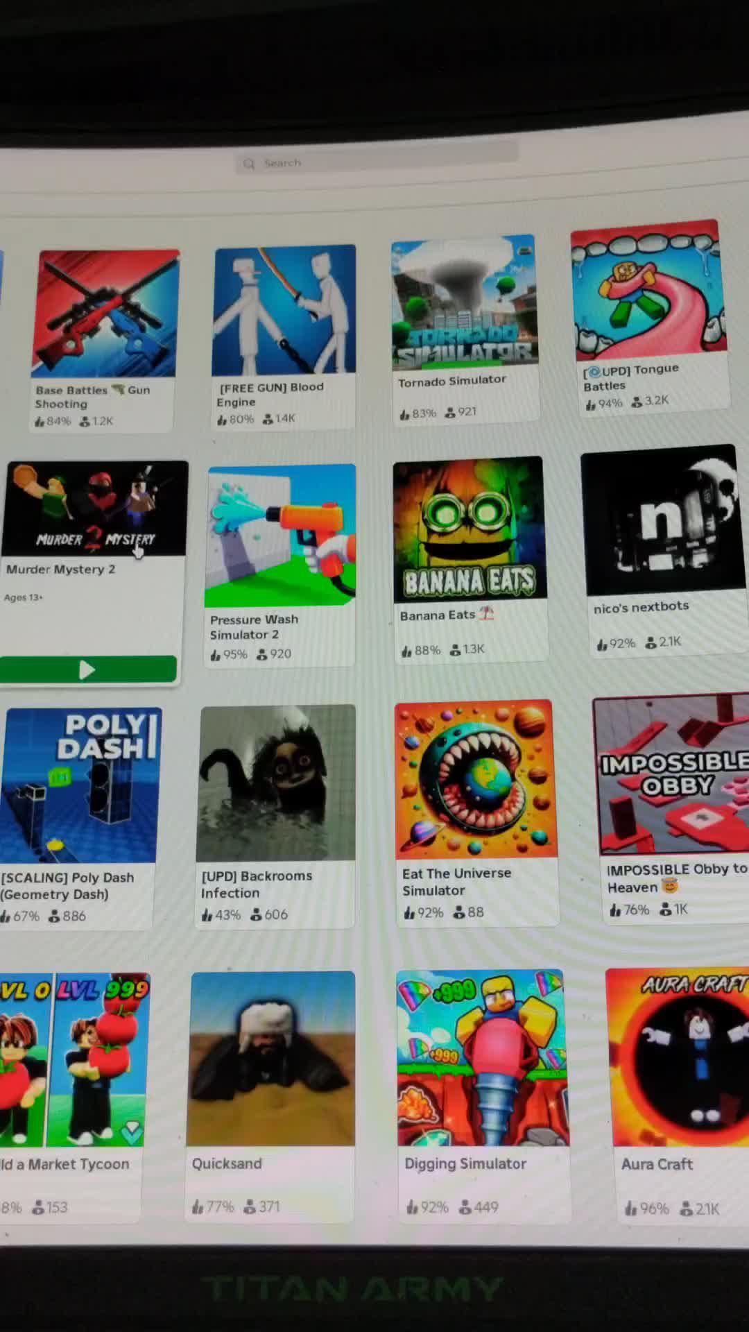Open the Blood Engine game thumbnail
This screenshot has width=749, height=1332.
click(284, 309)
